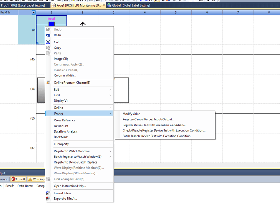280x222 pixels.
Task: Click the Data Name column header
Action: (x=25, y=186)
